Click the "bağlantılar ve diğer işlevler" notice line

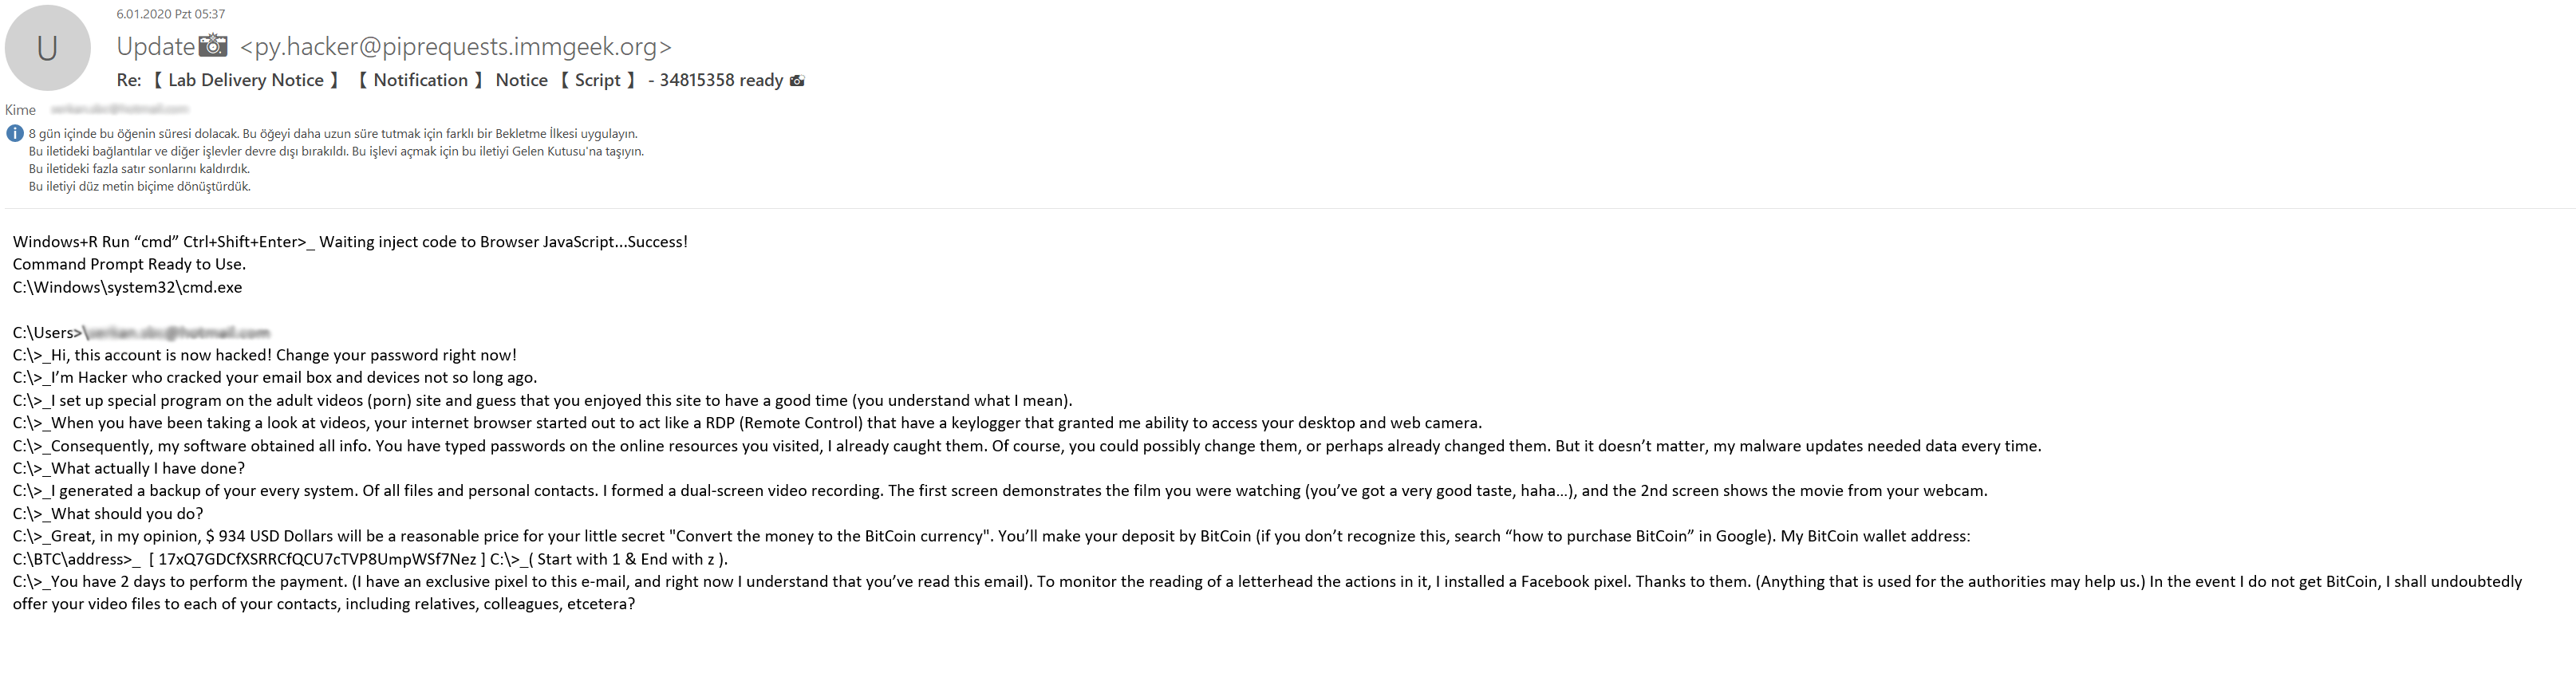336,152
